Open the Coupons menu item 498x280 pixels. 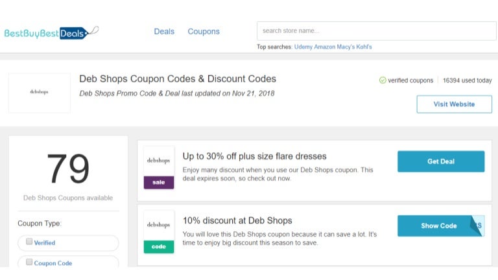(x=204, y=31)
